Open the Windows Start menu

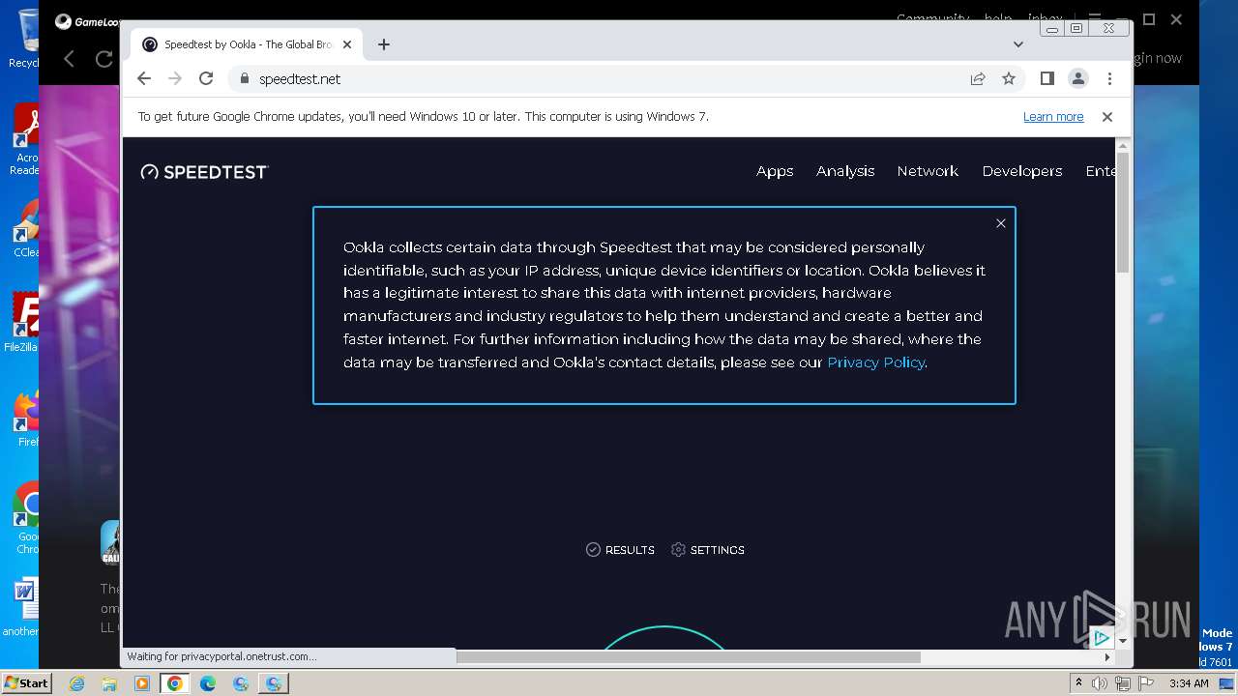[x=26, y=683]
